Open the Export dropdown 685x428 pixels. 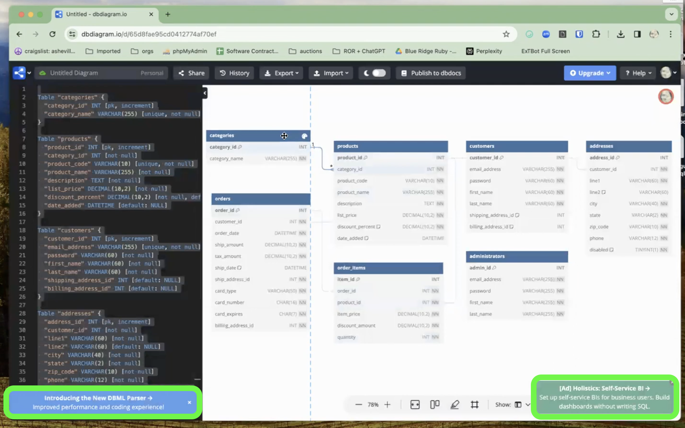[x=281, y=73]
